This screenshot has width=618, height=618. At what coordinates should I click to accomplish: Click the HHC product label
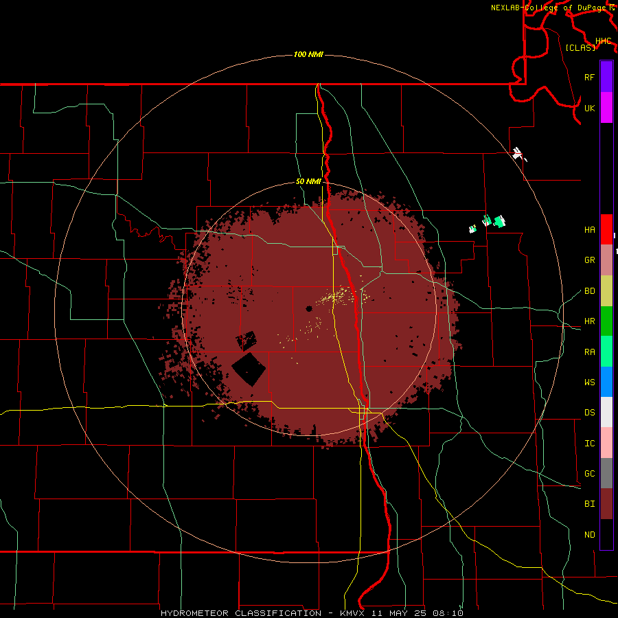pyautogui.click(x=603, y=41)
